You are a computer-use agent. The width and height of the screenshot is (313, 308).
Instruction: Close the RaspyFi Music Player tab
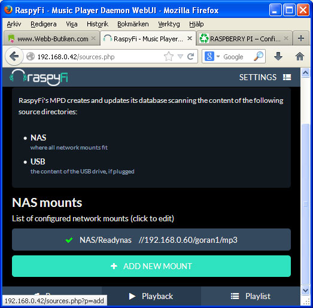tap(190, 38)
